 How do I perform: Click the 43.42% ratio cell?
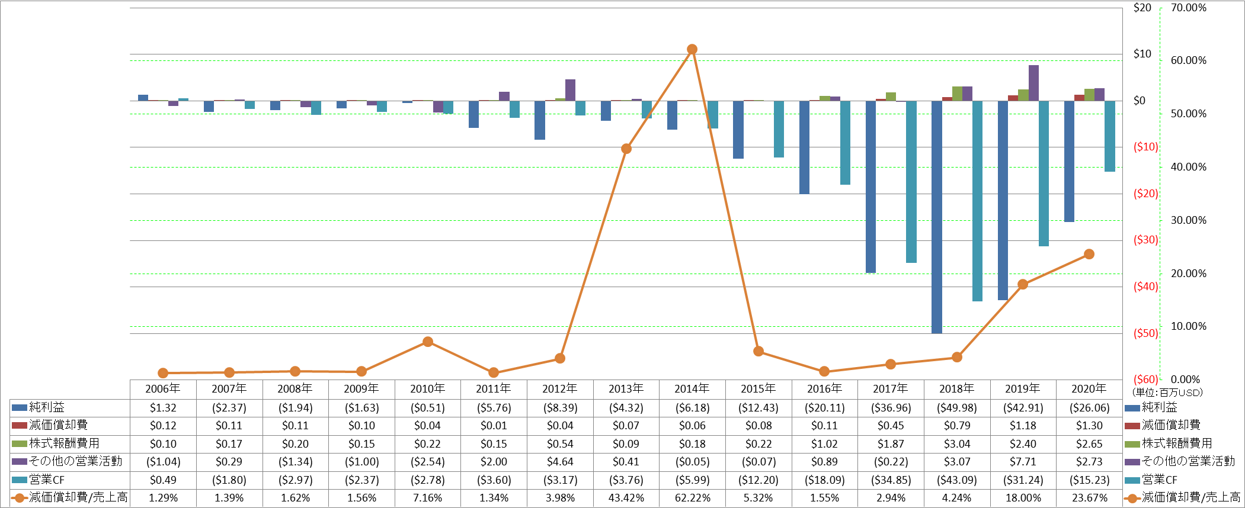(x=626, y=498)
